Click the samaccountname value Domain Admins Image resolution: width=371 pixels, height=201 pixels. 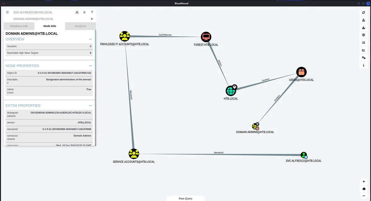click(82, 136)
